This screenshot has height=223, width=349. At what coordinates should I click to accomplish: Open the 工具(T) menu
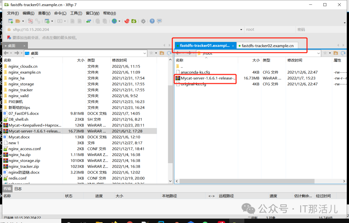[x=76, y=13]
